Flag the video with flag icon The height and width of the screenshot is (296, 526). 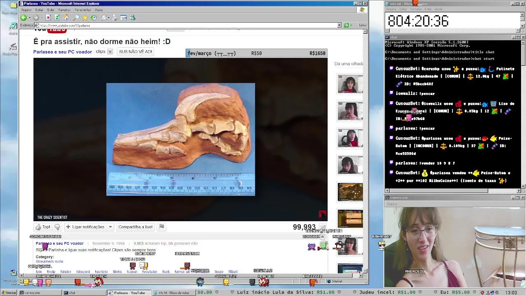[161, 227]
